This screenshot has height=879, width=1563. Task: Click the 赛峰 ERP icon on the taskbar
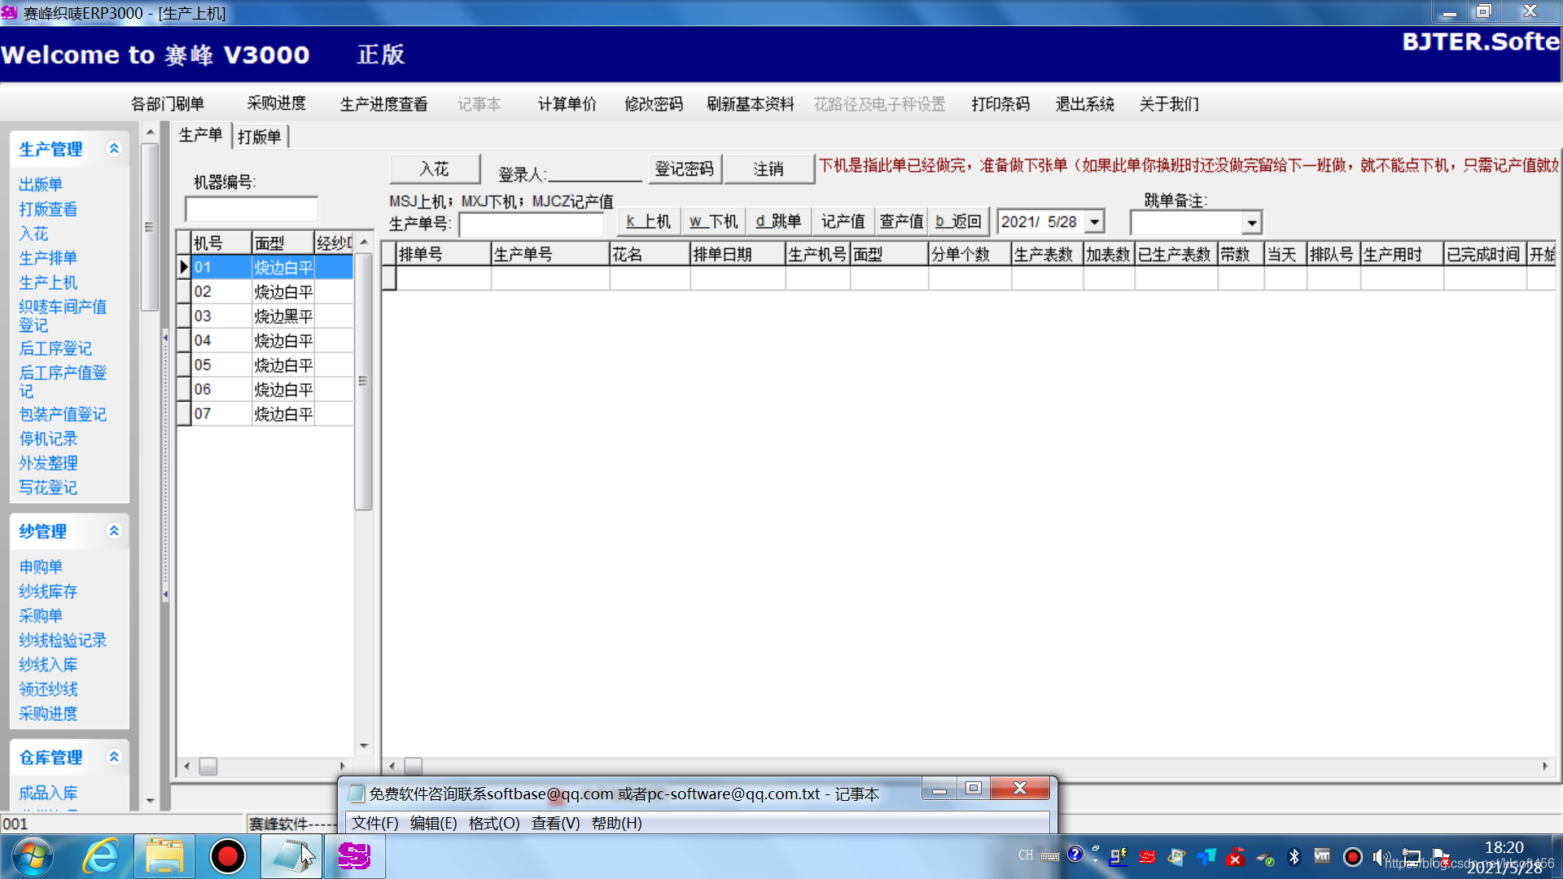[354, 856]
